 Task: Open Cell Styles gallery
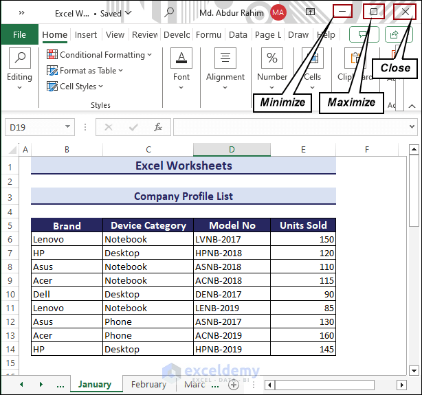click(74, 87)
